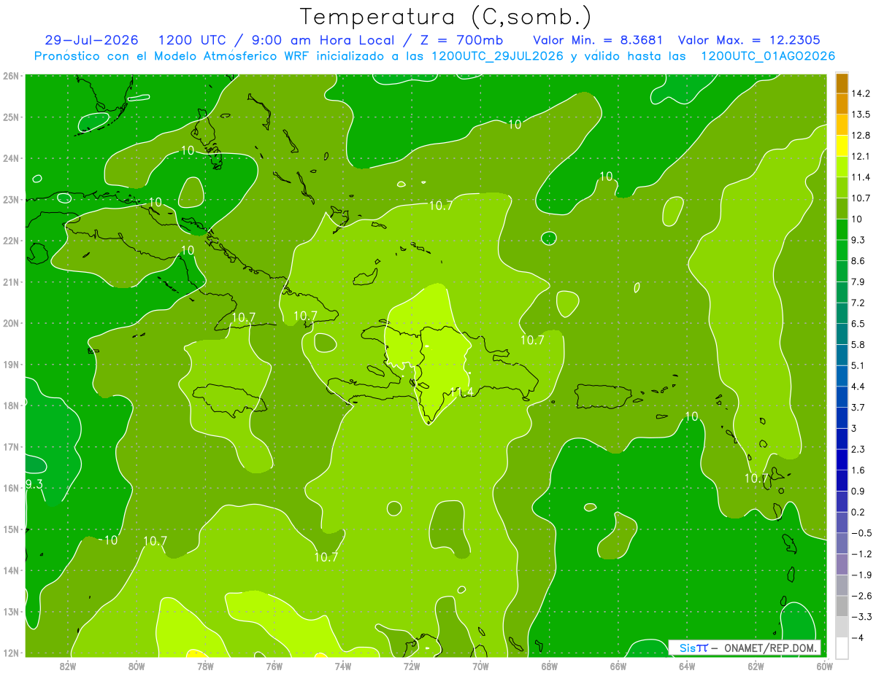Click the title "Temperatura (C,somb.)"
The width and height of the screenshot is (876, 676).
coord(446,17)
